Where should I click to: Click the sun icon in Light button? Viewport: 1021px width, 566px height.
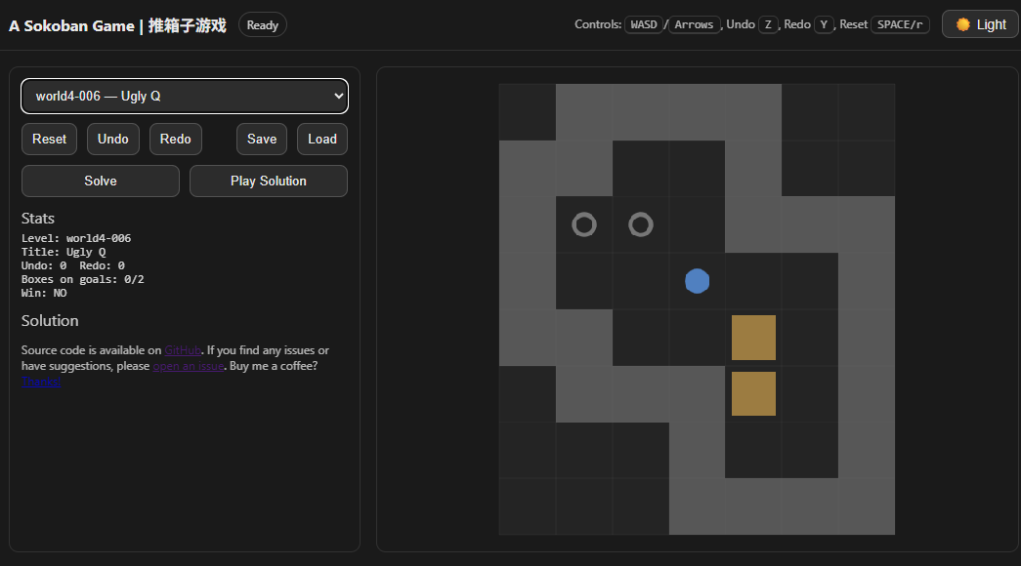962,24
